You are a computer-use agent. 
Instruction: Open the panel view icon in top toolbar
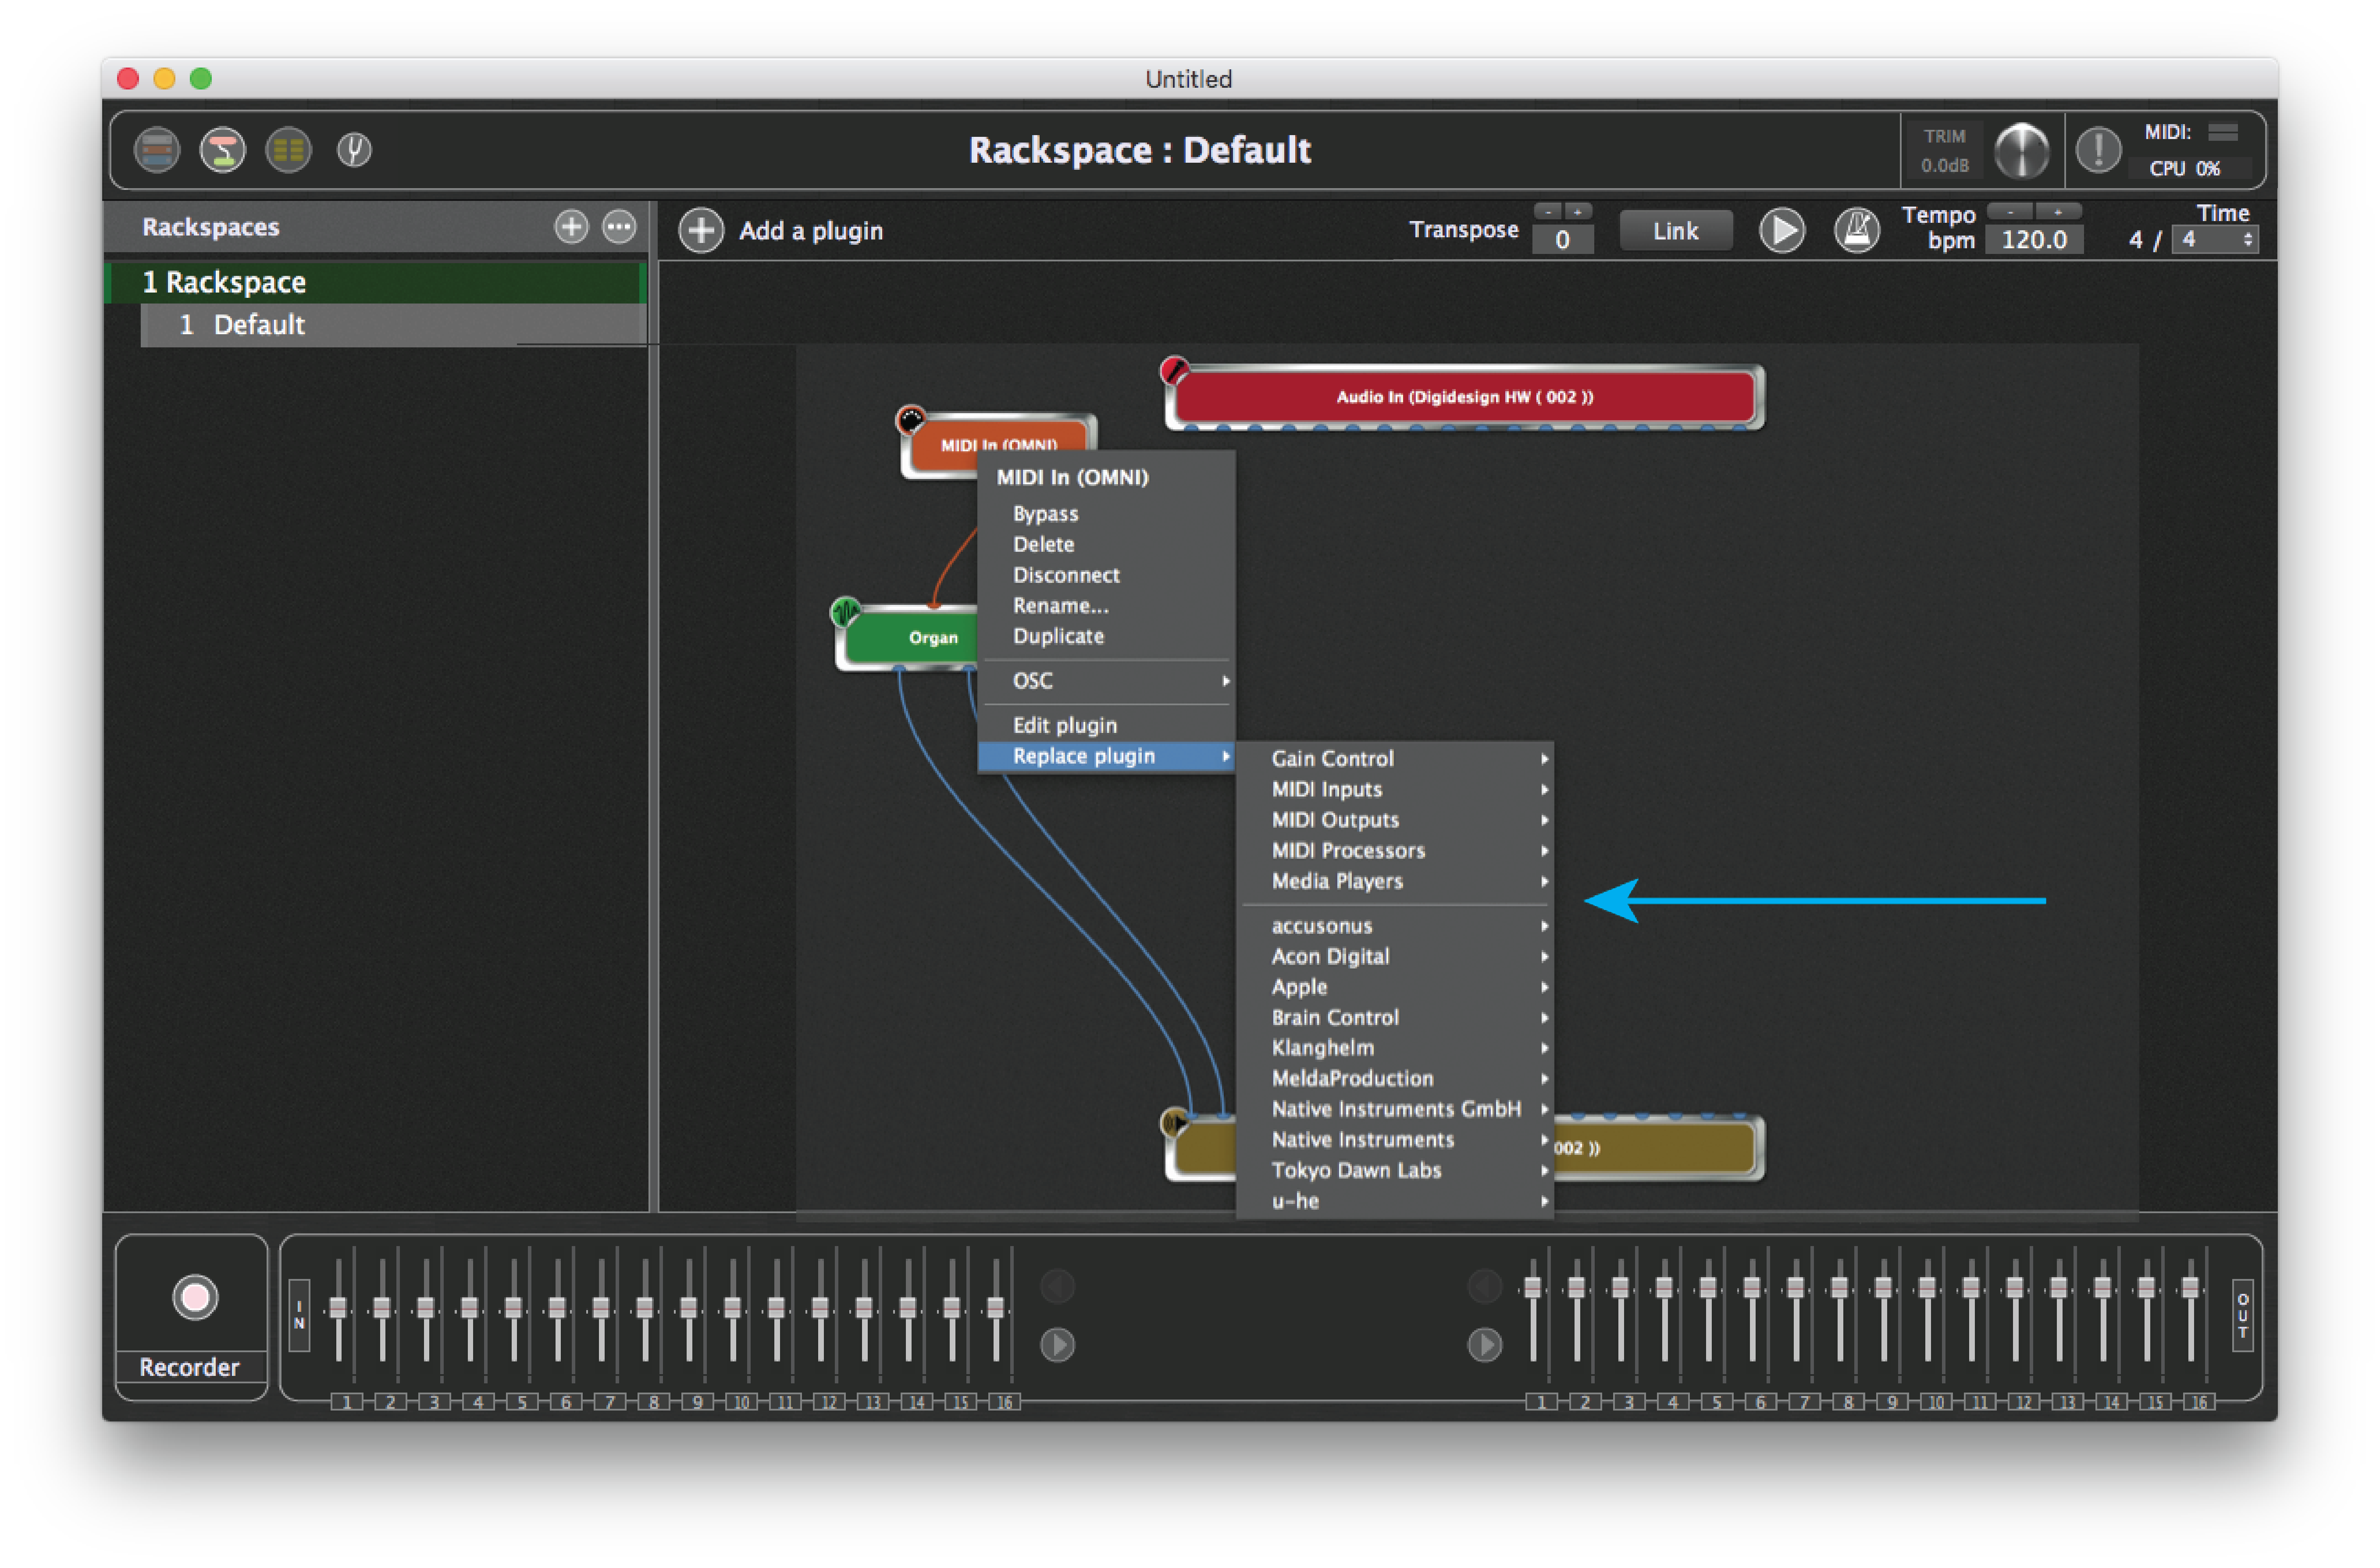157,150
